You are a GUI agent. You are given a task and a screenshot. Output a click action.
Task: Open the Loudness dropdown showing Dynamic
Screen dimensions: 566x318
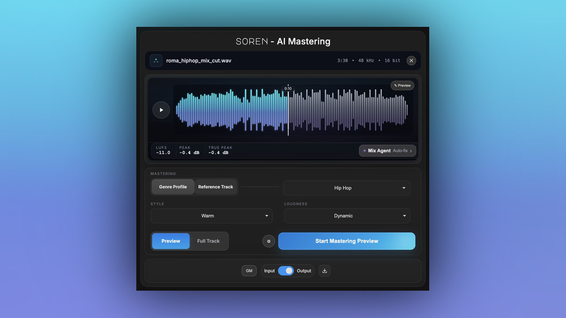(347, 216)
